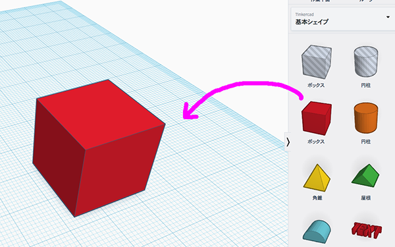This screenshot has height=247, width=395.
Task: Click the 屋根 label under green roof
Action: click(366, 198)
